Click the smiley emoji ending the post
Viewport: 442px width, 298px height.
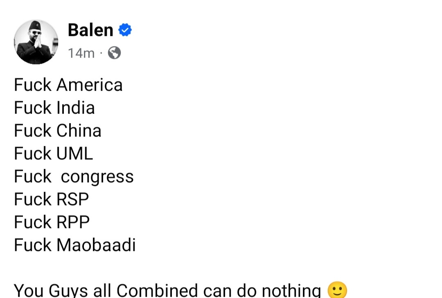(337, 290)
